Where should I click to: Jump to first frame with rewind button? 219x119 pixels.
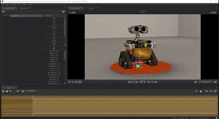point(129,82)
